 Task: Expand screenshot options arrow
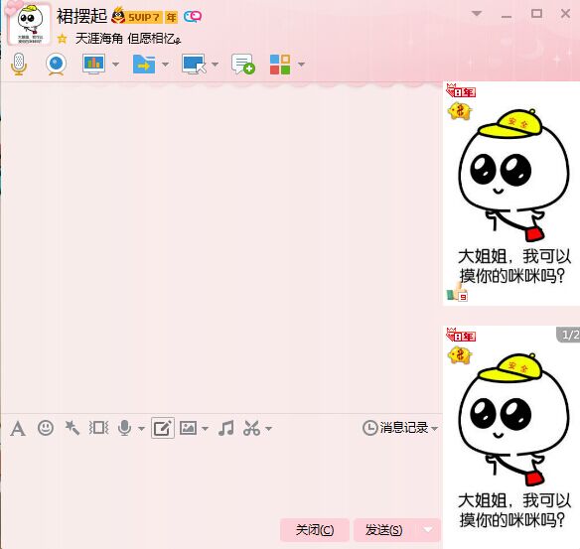pos(268,429)
